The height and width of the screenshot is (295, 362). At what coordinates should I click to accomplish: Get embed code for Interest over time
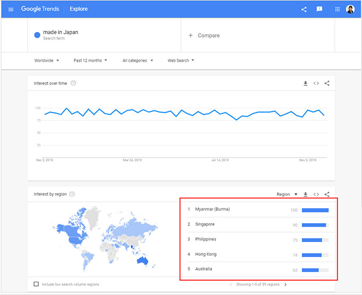click(316, 84)
